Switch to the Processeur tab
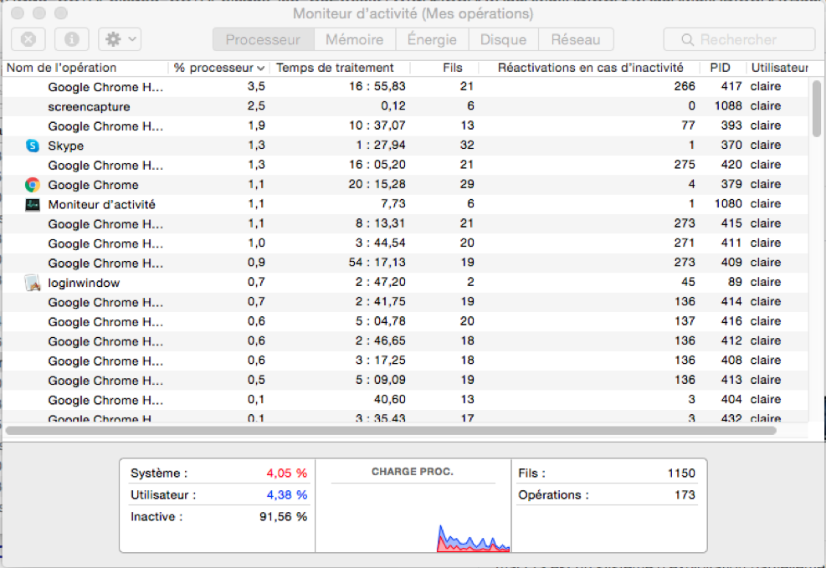The width and height of the screenshot is (826, 568). (x=263, y=39)
